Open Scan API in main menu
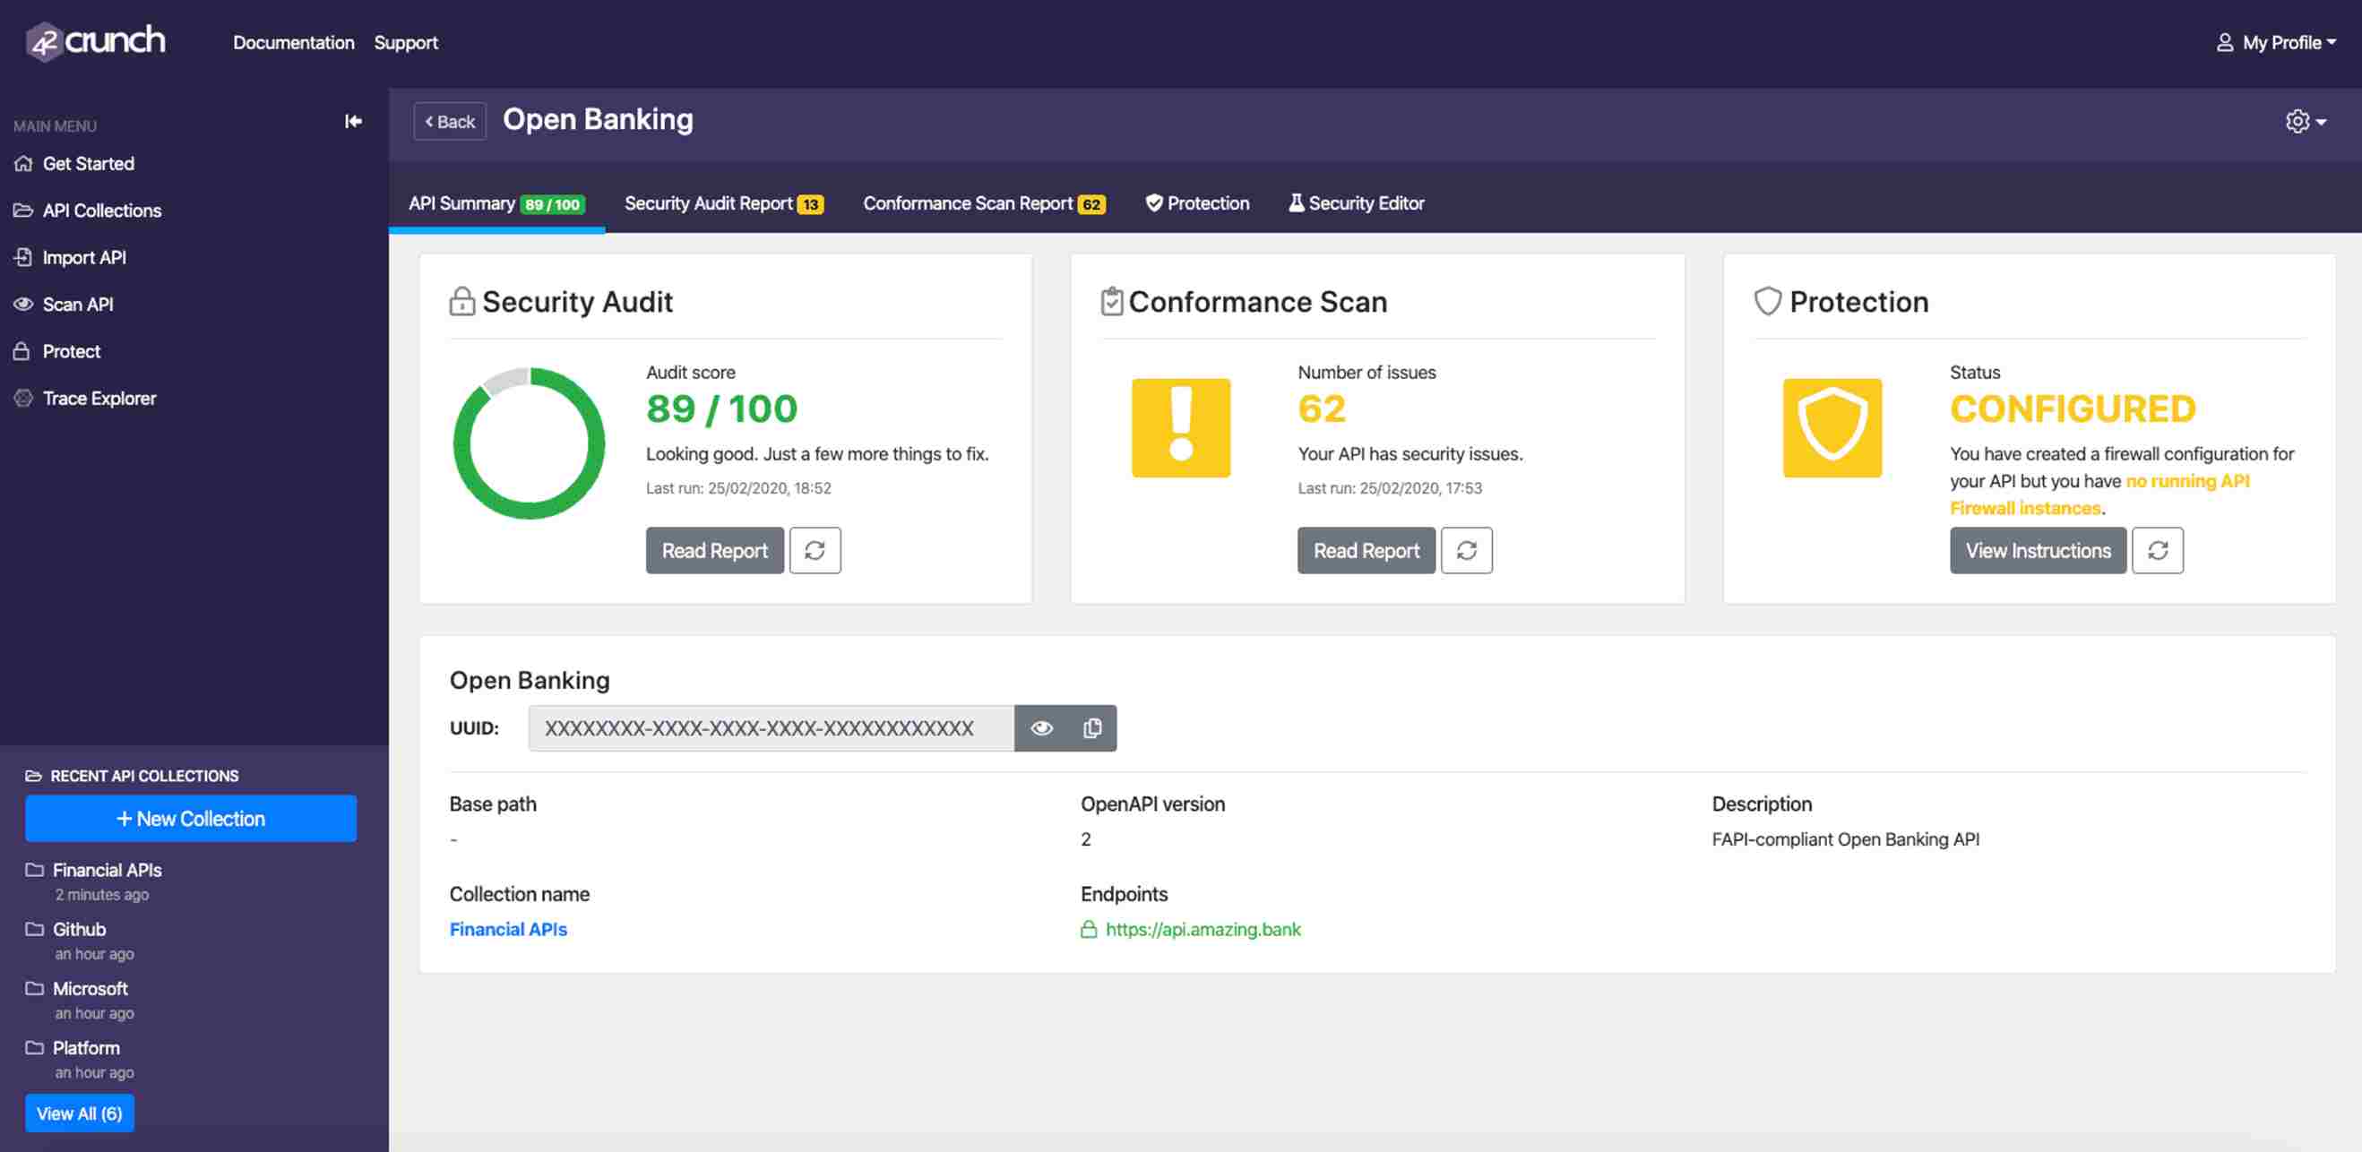The height and width of the screenshot is (1152, 2362). (77, 305)
